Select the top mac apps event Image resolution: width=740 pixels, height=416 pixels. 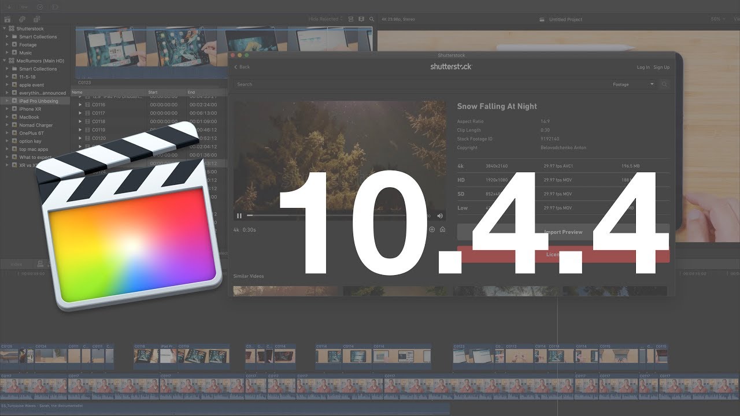34,149
